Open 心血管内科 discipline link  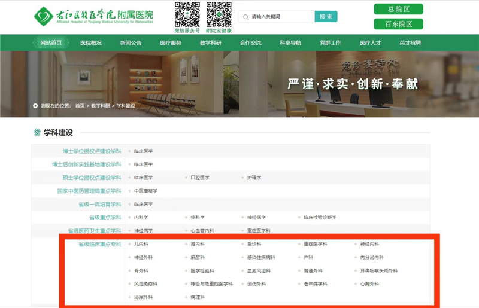[x=202, y=231]
